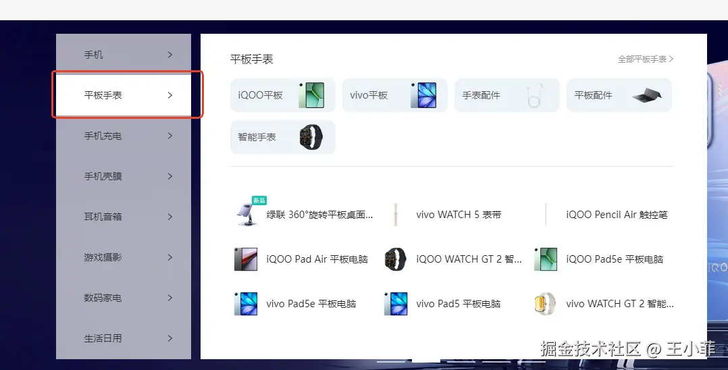The width and height of the screenshot is (728, 370).
Task: Open iQOO Pencil Air 触控笔 product link
Action: (617, 215)
